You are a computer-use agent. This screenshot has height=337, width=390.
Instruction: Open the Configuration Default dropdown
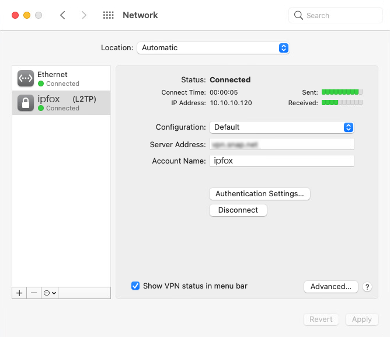point(282,127)
